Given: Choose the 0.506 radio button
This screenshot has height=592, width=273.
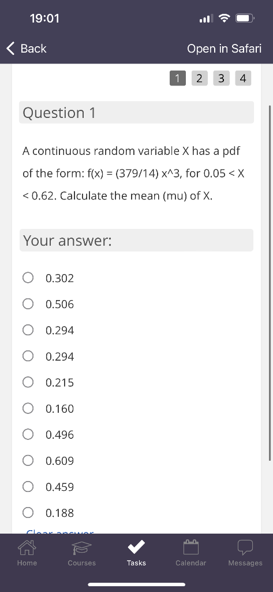Looking at the screenshot, I should (28, 304).
